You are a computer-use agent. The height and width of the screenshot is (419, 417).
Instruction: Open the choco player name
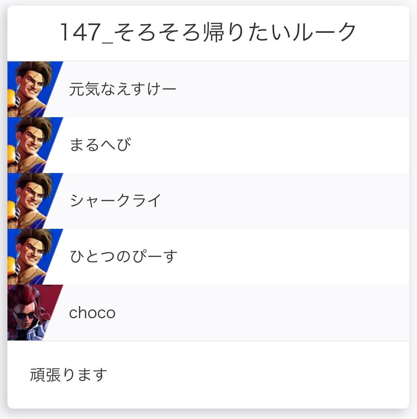point(92,313)
